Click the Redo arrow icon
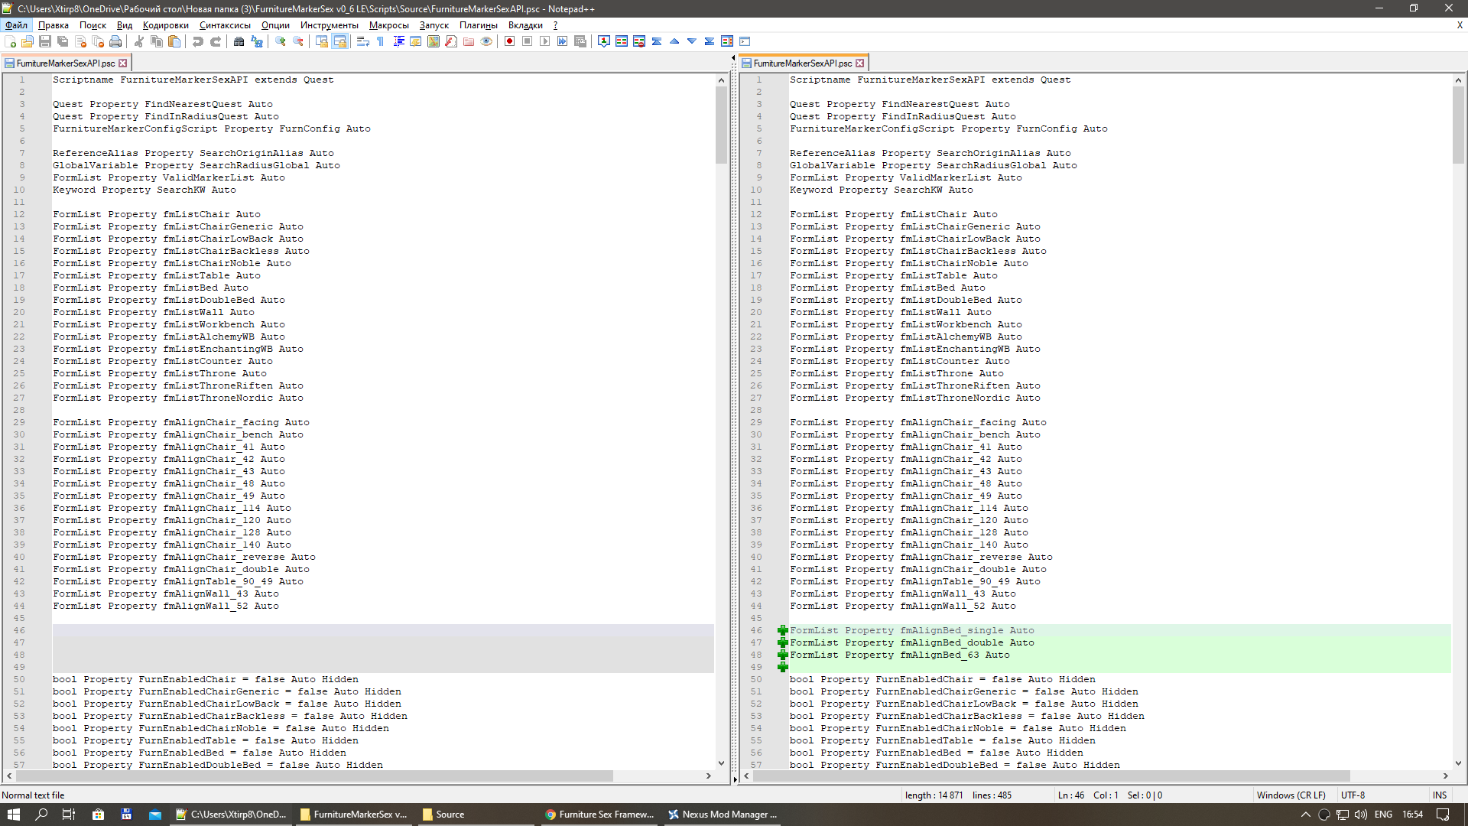The image size is (1468, 826). coord(216,41)
